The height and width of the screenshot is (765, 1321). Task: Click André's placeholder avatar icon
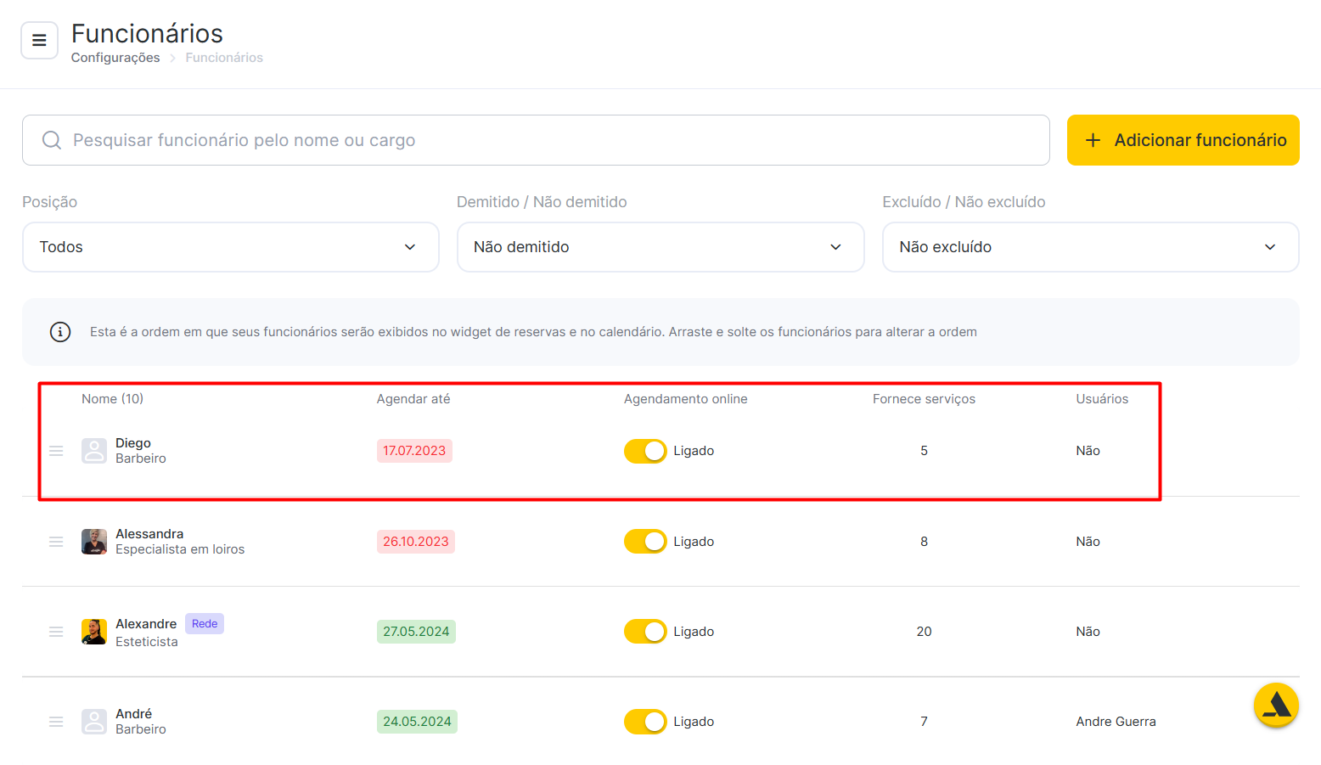click(94, 722)
